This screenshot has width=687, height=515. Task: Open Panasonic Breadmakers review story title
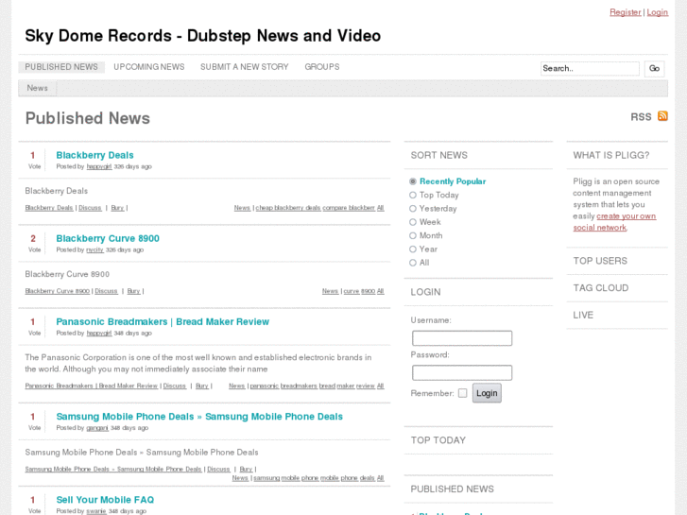(x=163, y=321)
